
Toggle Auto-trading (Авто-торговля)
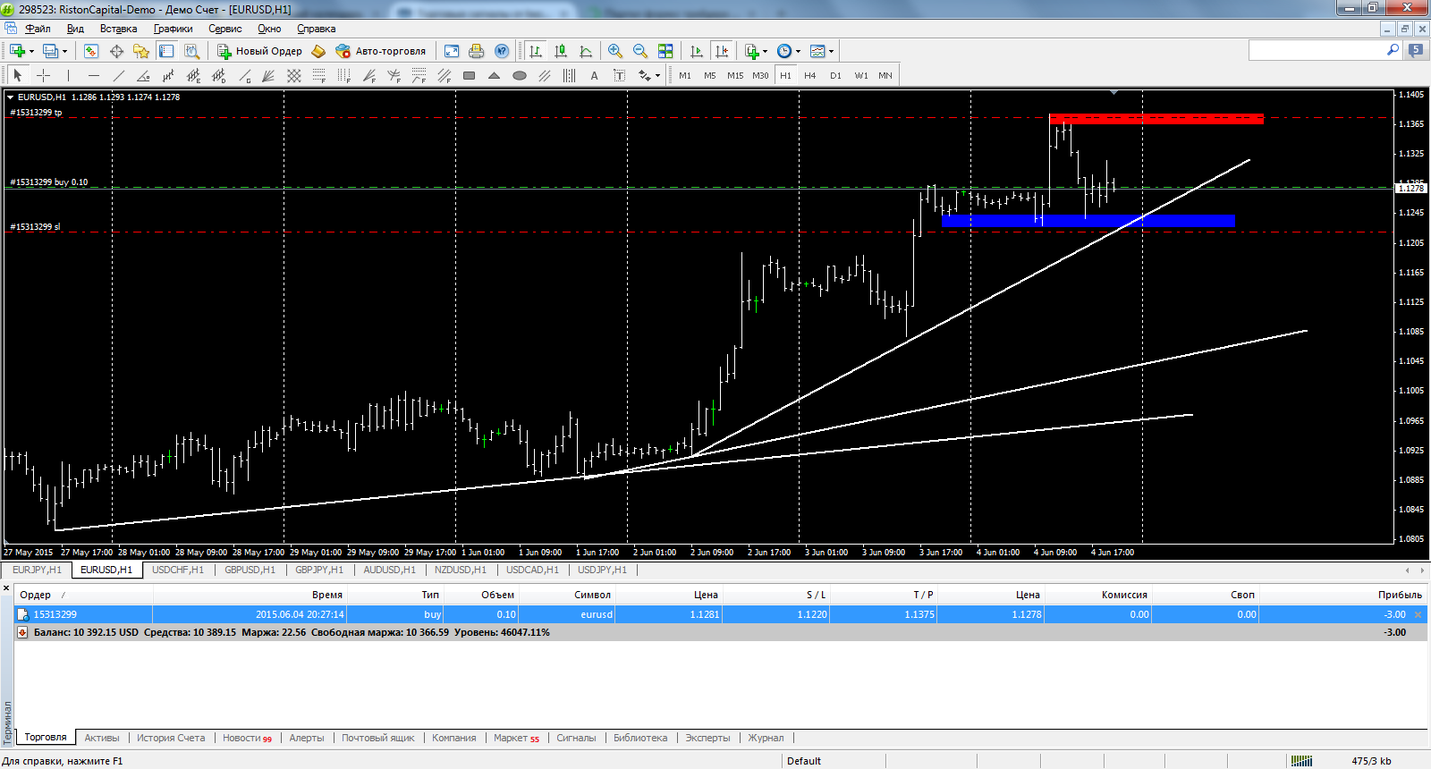coord(381,51)
